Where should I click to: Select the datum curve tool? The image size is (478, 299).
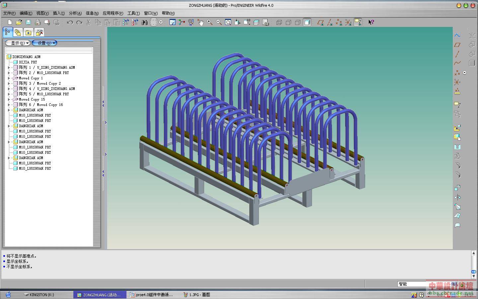click(x=457, y=63)
